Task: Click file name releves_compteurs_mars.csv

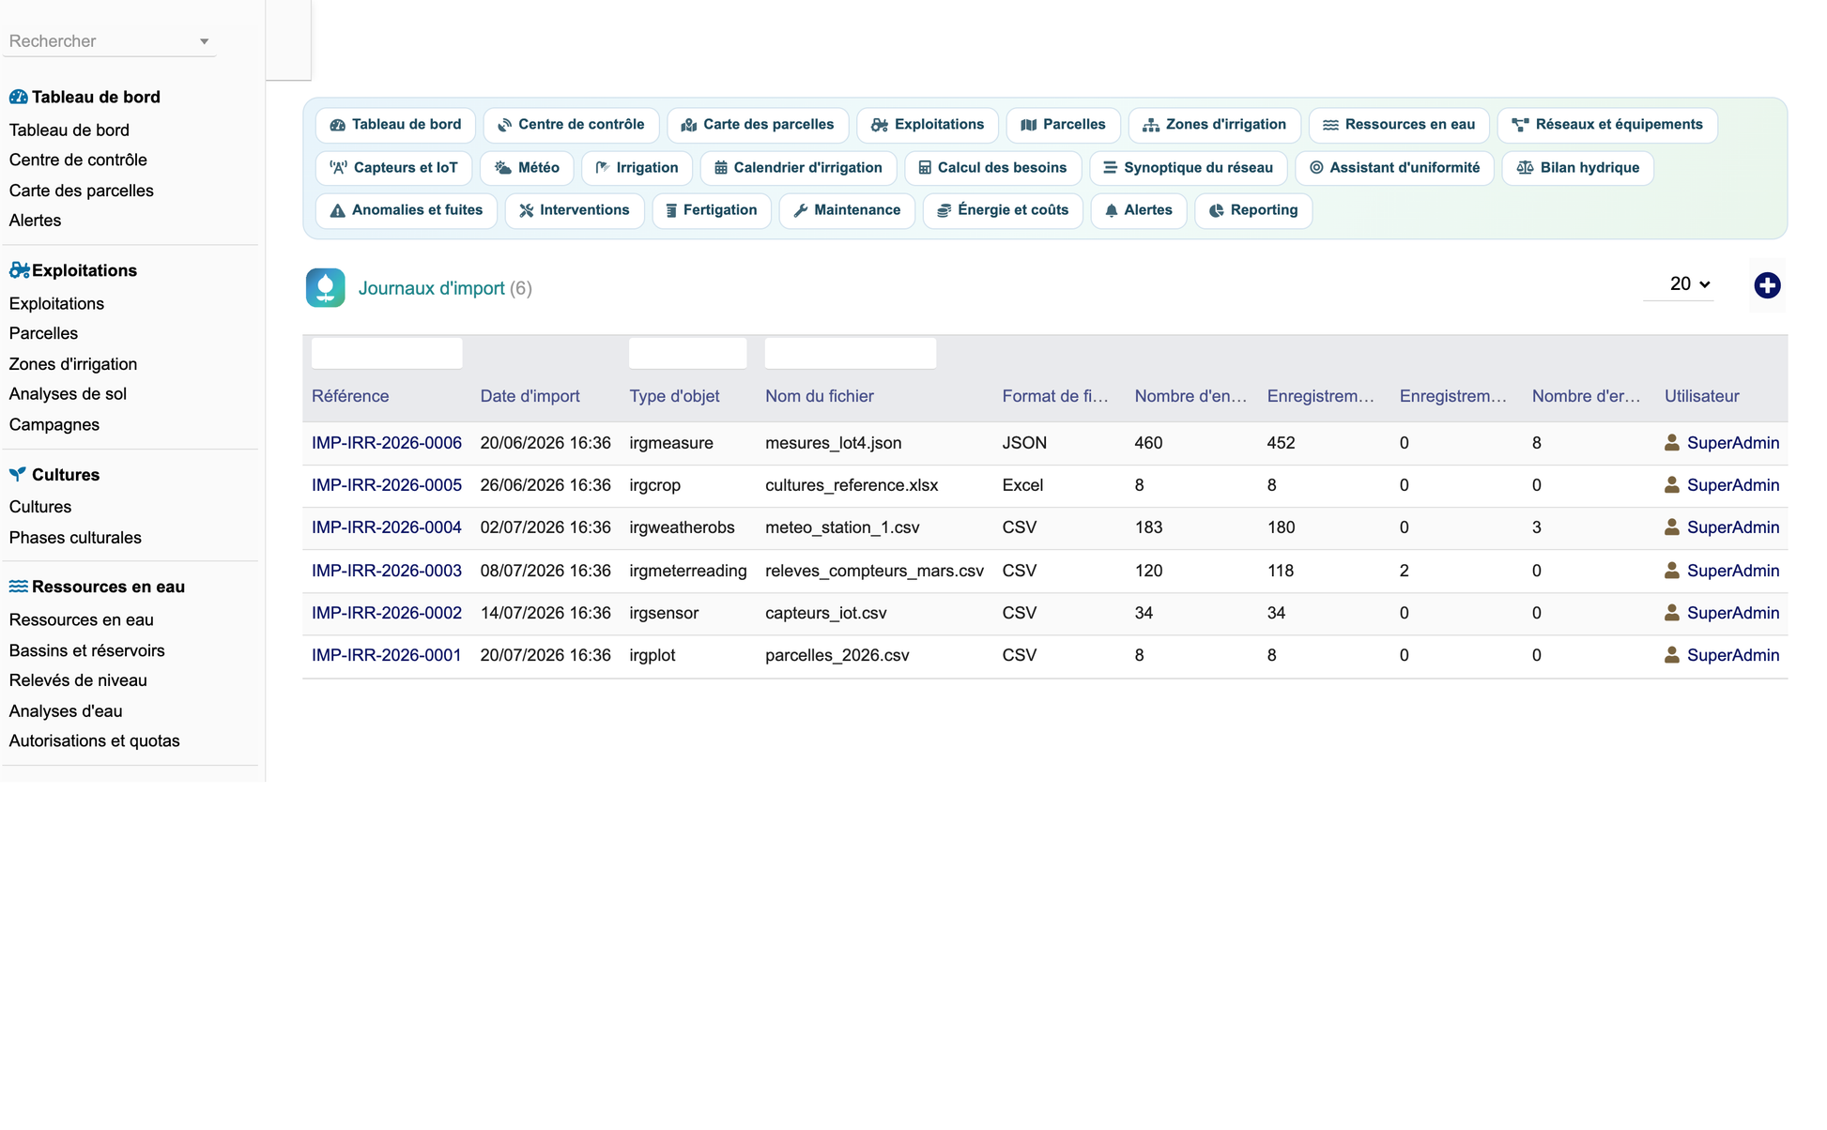Action: (875, 571)
